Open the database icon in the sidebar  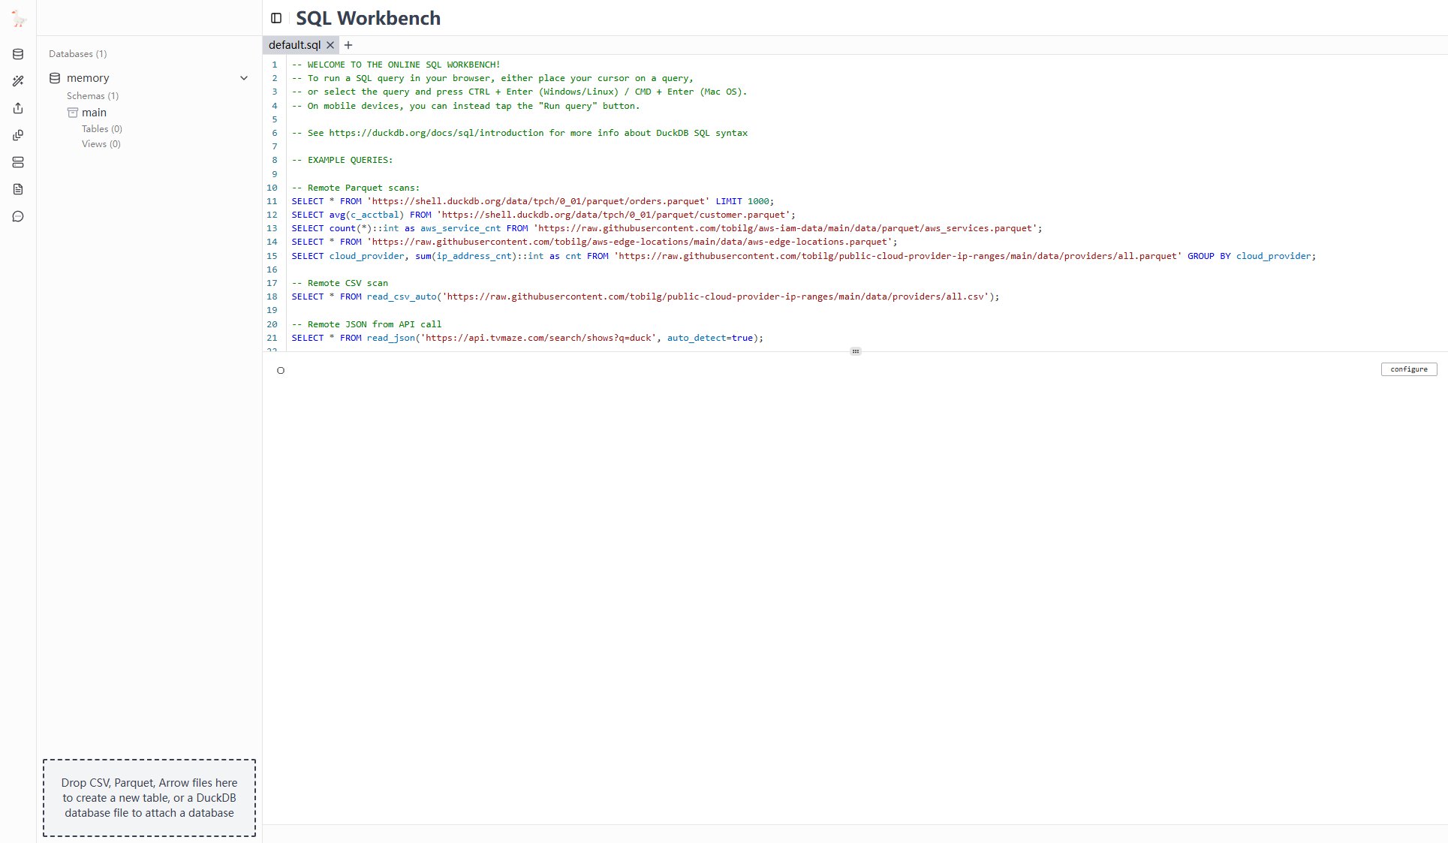pyautogui.click(x=18, y=54)
